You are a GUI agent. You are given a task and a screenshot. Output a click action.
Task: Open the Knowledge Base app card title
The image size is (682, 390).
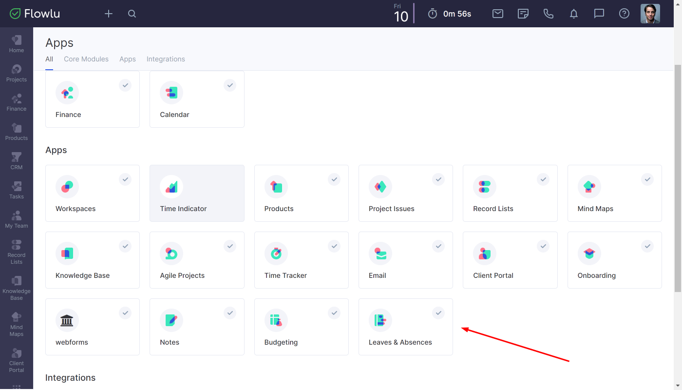point(82,275)
